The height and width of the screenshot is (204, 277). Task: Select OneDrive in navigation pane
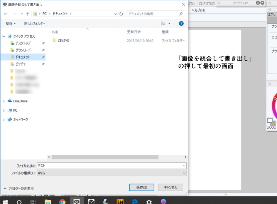(x=20, y=101)
